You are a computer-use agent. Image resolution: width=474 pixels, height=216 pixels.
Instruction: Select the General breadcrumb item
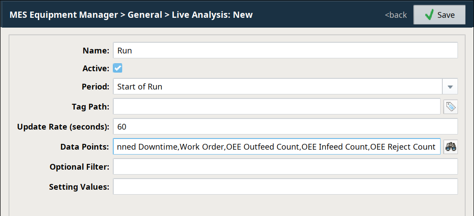click(145, 15)
